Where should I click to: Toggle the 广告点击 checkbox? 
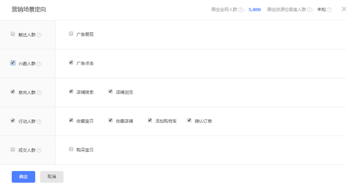pyautogui.click(x=71, y=63)
